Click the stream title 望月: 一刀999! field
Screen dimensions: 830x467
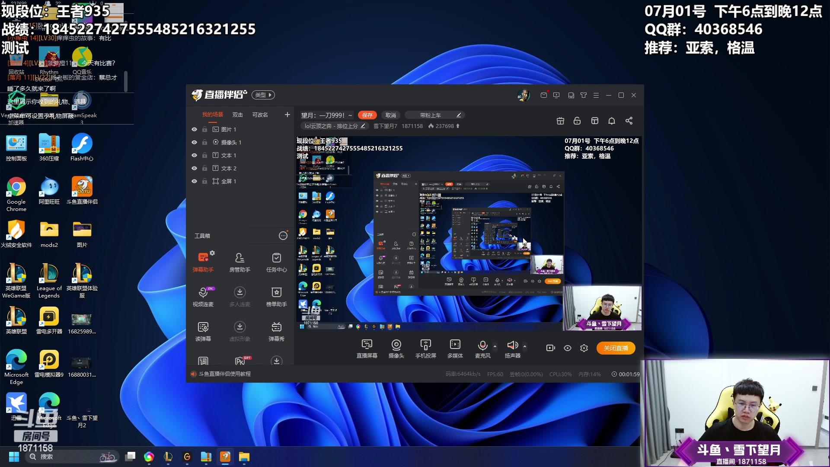pyautogui.click(x=327, y=115)
